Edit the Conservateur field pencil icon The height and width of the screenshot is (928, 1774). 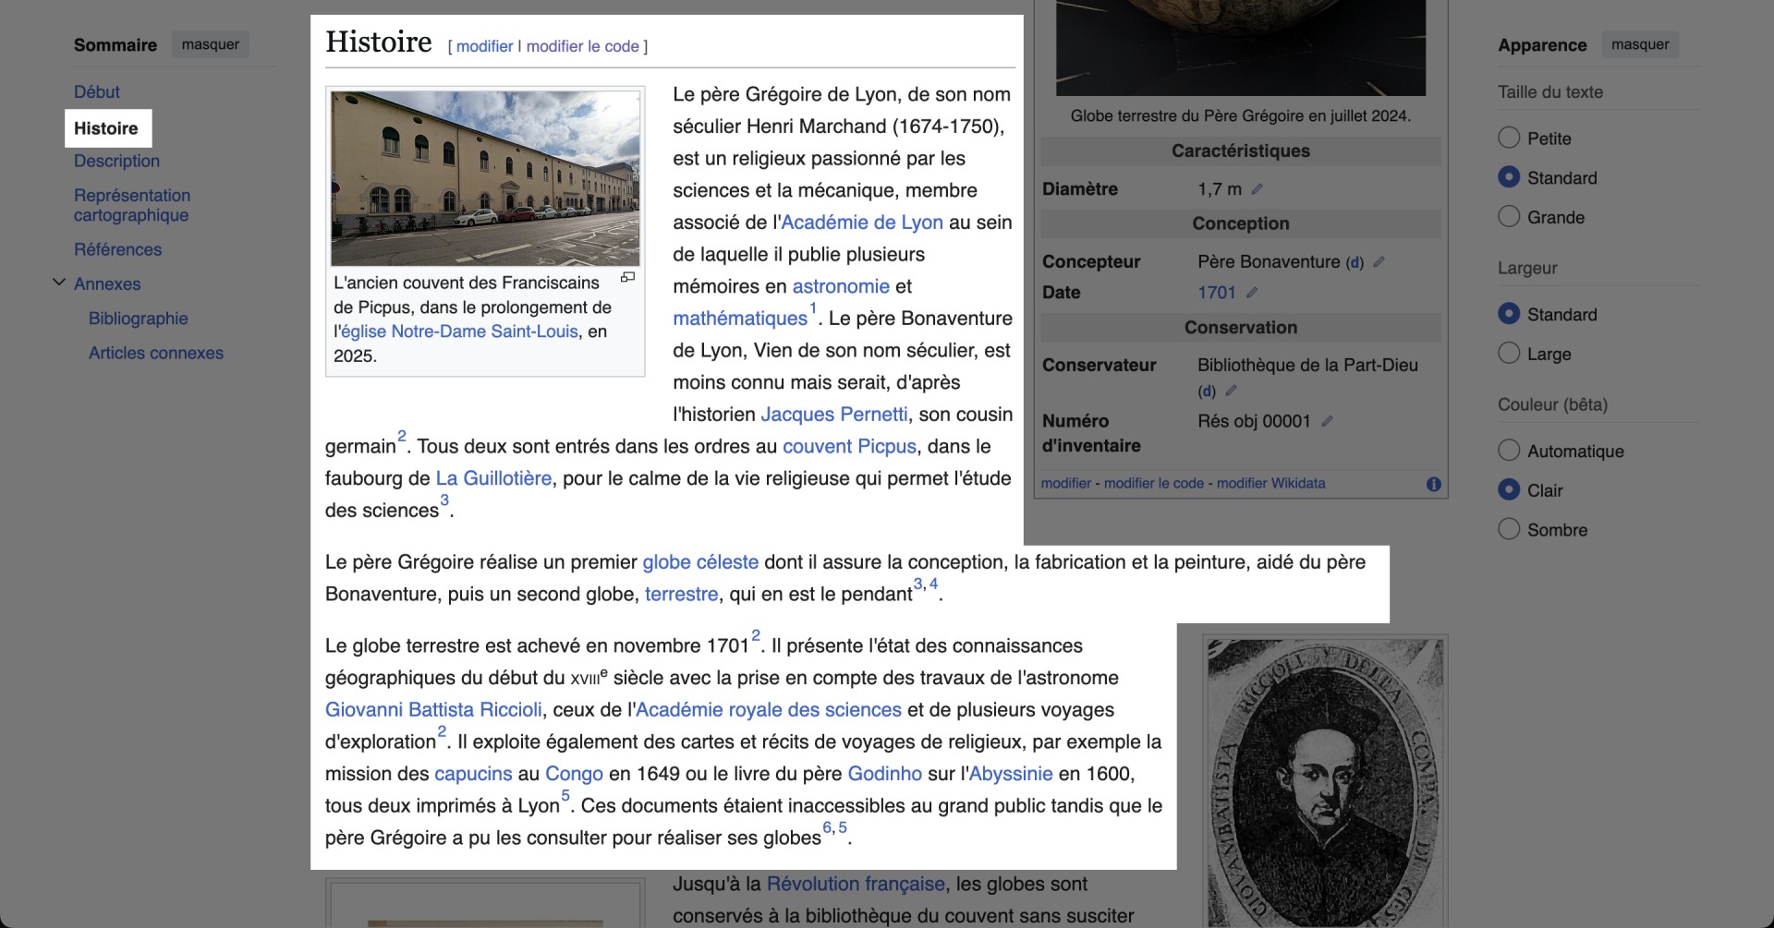click(x=1229, y=391)
